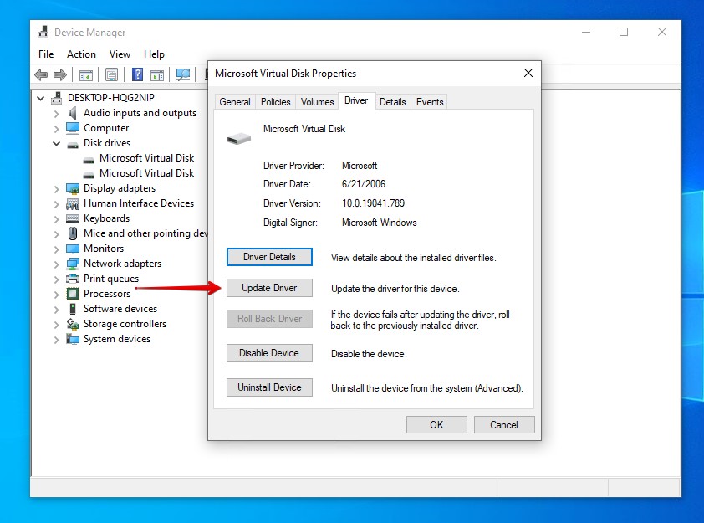Expand the Keyboards node

click(56, 220)
